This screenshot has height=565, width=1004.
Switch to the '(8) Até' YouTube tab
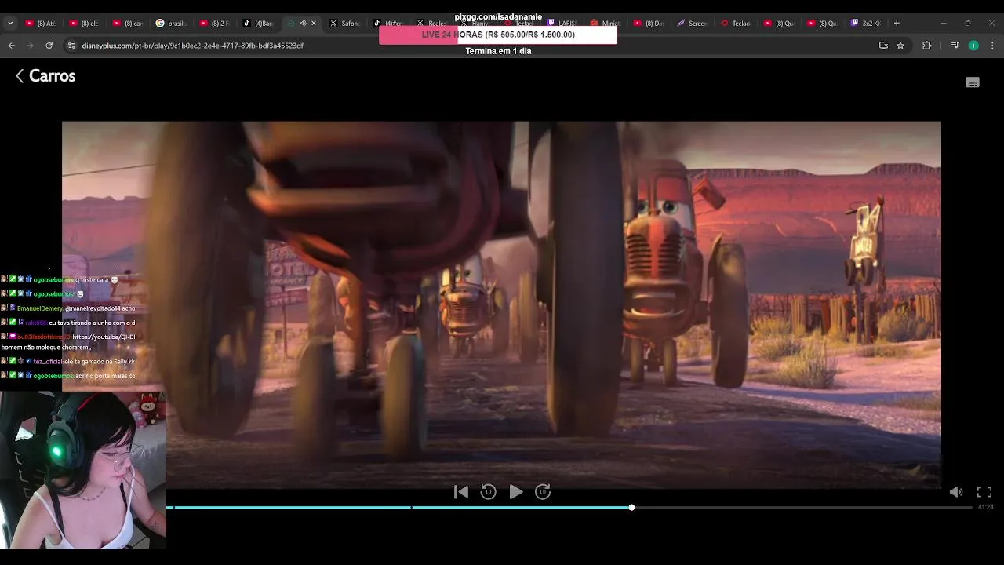[x=41, y=24]
